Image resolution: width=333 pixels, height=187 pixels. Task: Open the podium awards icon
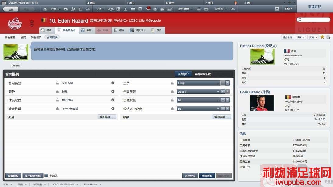point(233,9)
